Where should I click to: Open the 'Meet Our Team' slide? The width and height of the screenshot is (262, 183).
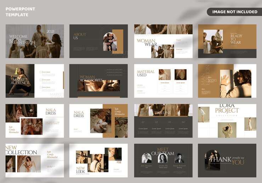pyautogui.click(x=163, y=160)
